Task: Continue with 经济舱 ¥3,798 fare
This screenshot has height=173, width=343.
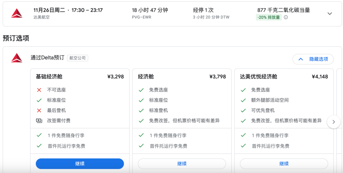Action: pyautogui.click(x=182, y=163)
